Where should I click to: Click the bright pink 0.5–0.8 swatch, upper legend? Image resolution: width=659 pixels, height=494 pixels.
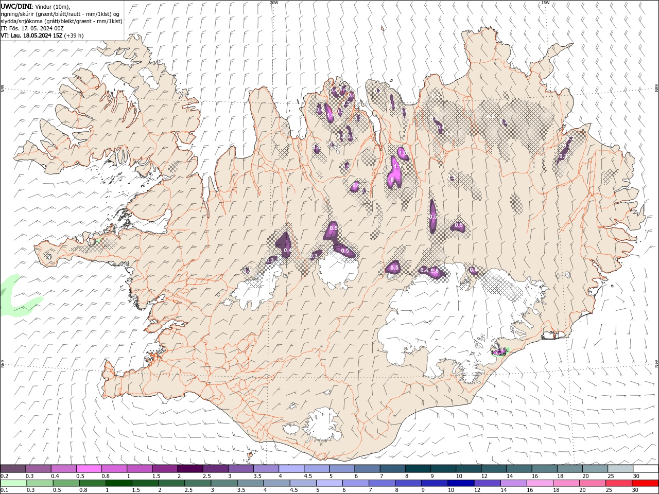click(89, 469)
